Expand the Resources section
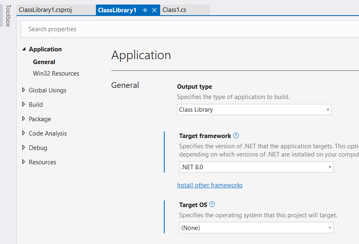This screenshot has height=244, width=359. click(x=23, y=162)
